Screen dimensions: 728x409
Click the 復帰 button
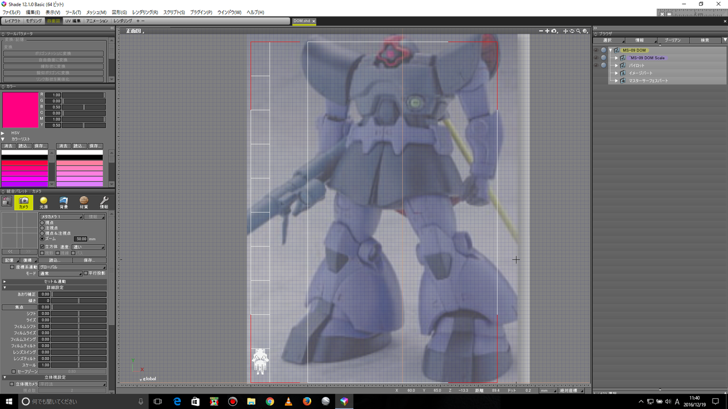(x=28, y=260)
